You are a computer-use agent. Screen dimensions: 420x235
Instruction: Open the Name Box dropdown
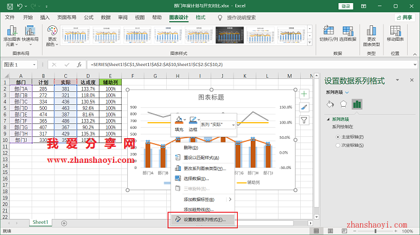[x=35, y=65]
